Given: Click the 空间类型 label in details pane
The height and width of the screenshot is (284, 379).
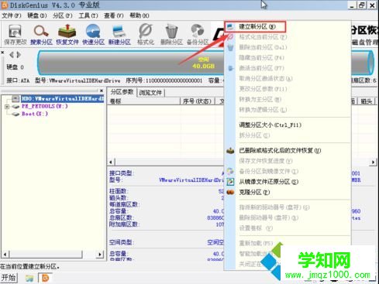Looking at the screenshot, I should (122, 242).
